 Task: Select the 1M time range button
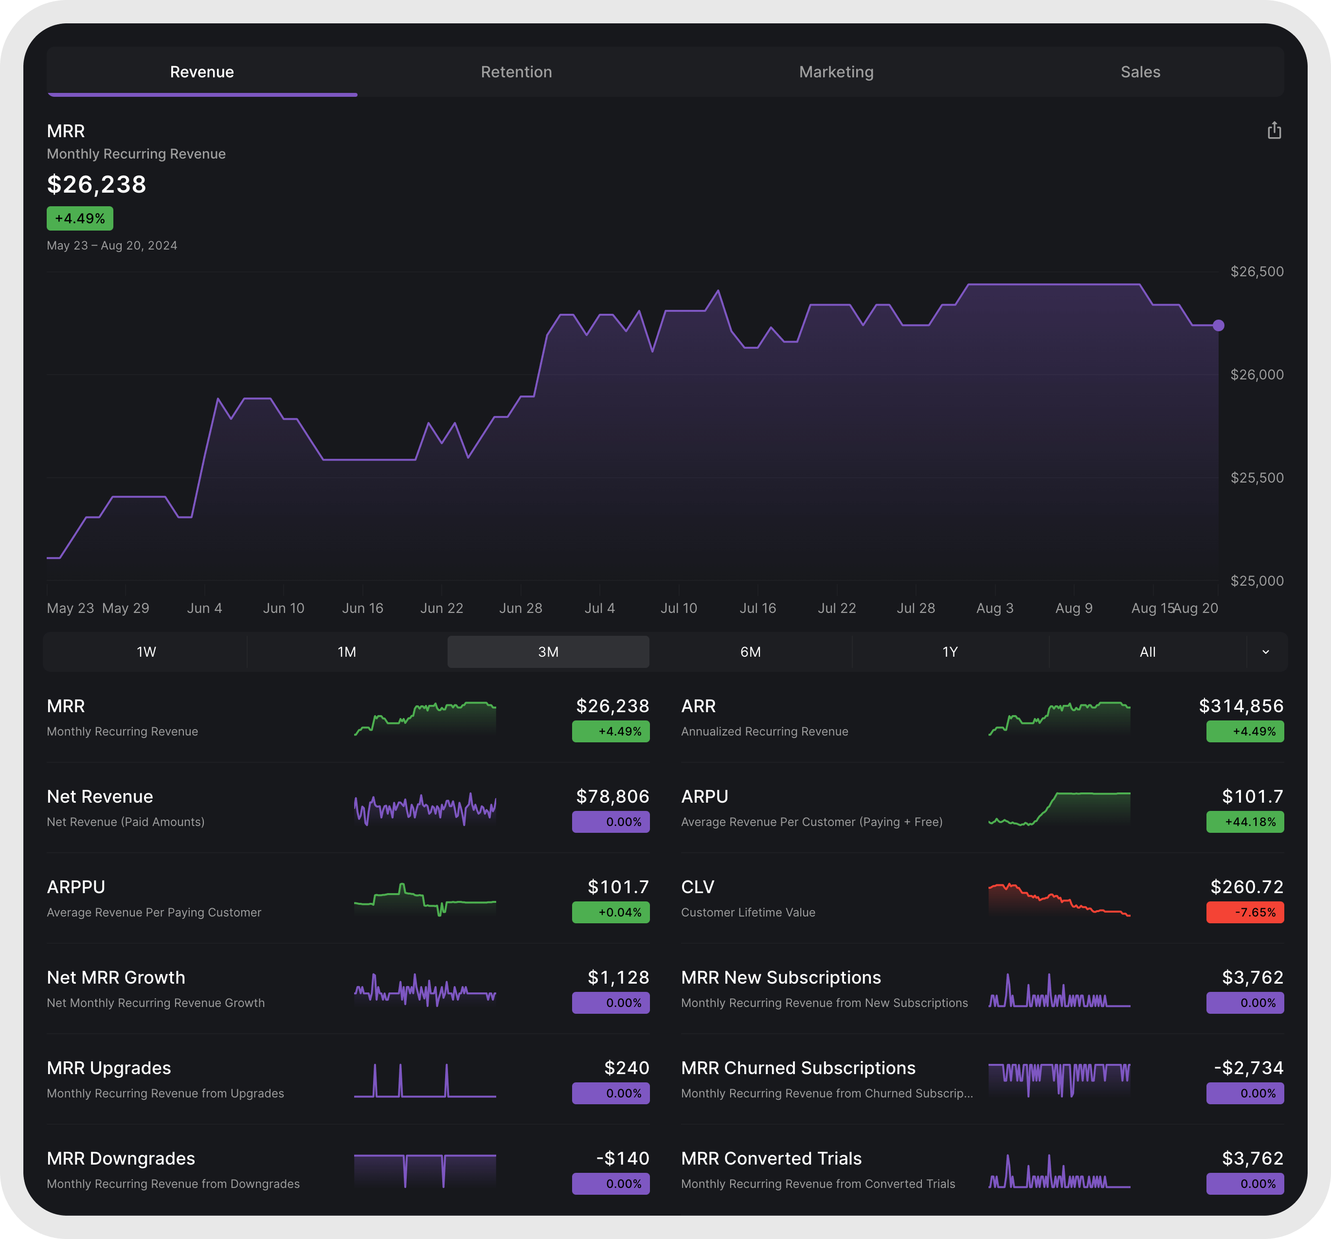tap(347, 651)
